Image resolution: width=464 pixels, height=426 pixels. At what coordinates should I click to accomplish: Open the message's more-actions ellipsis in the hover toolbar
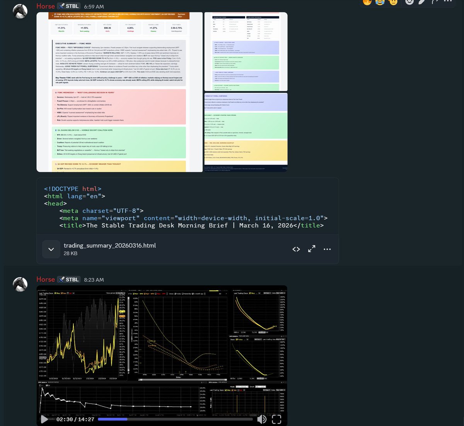coord(447,2)
